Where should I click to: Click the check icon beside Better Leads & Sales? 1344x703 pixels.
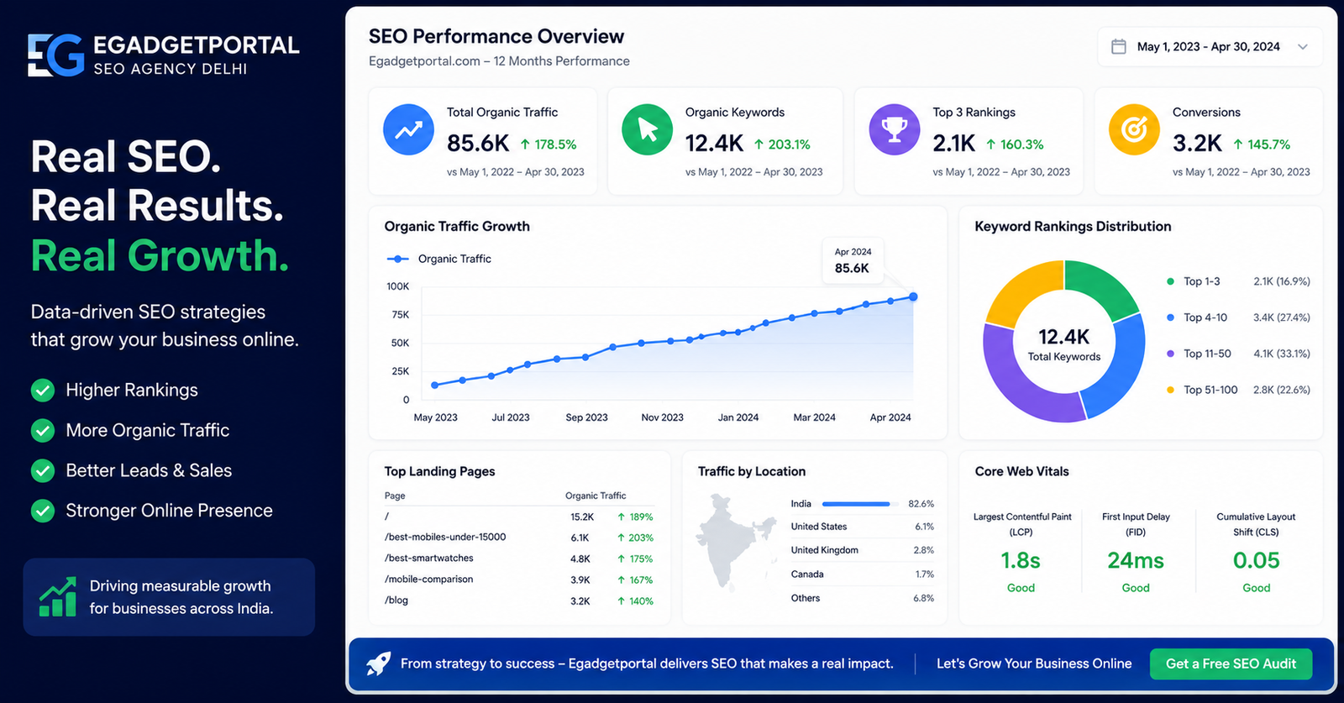[43, 471]
